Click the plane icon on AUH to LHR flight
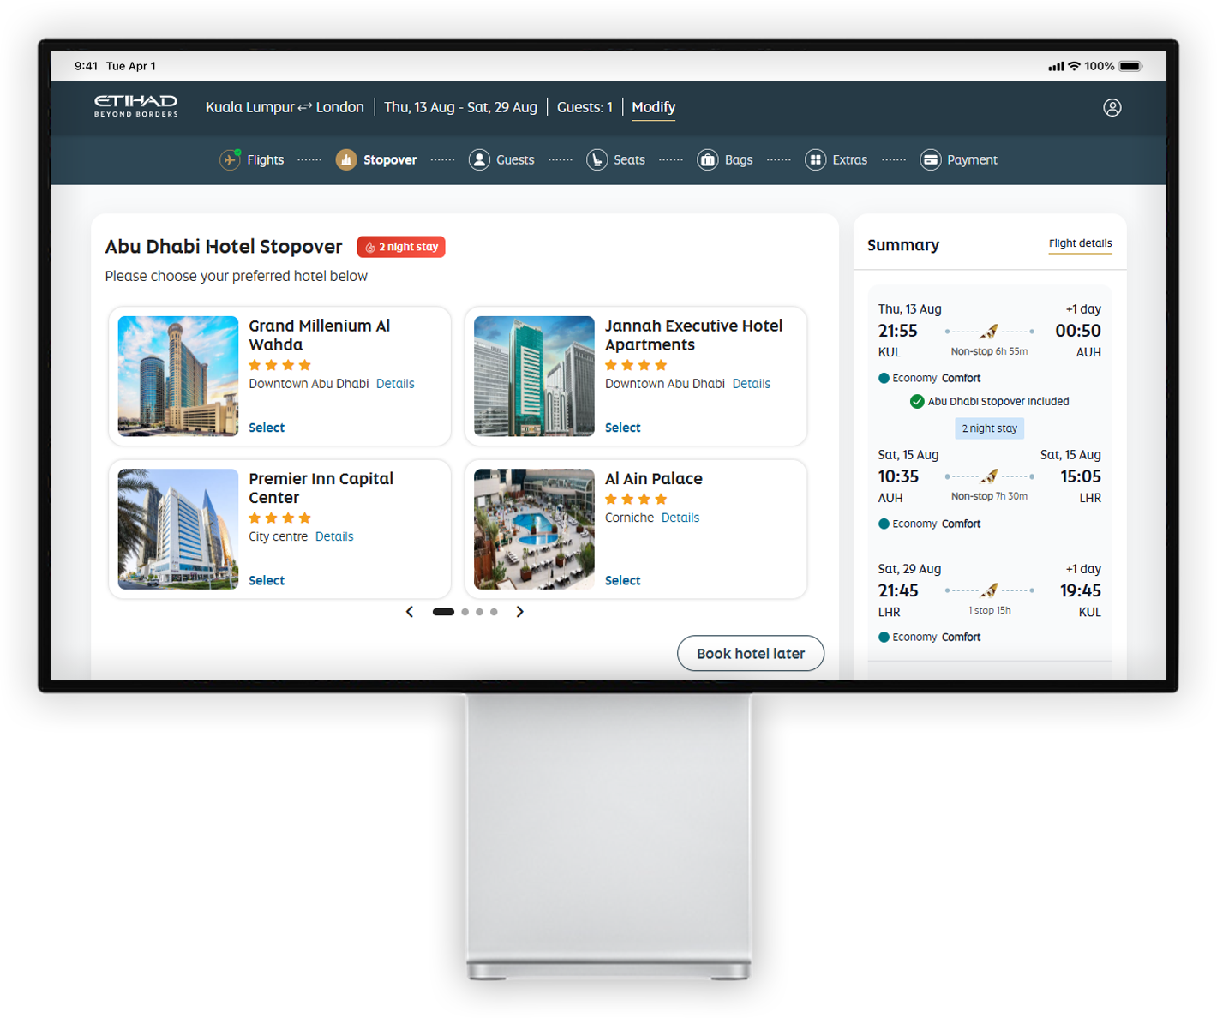 [990, 476]
